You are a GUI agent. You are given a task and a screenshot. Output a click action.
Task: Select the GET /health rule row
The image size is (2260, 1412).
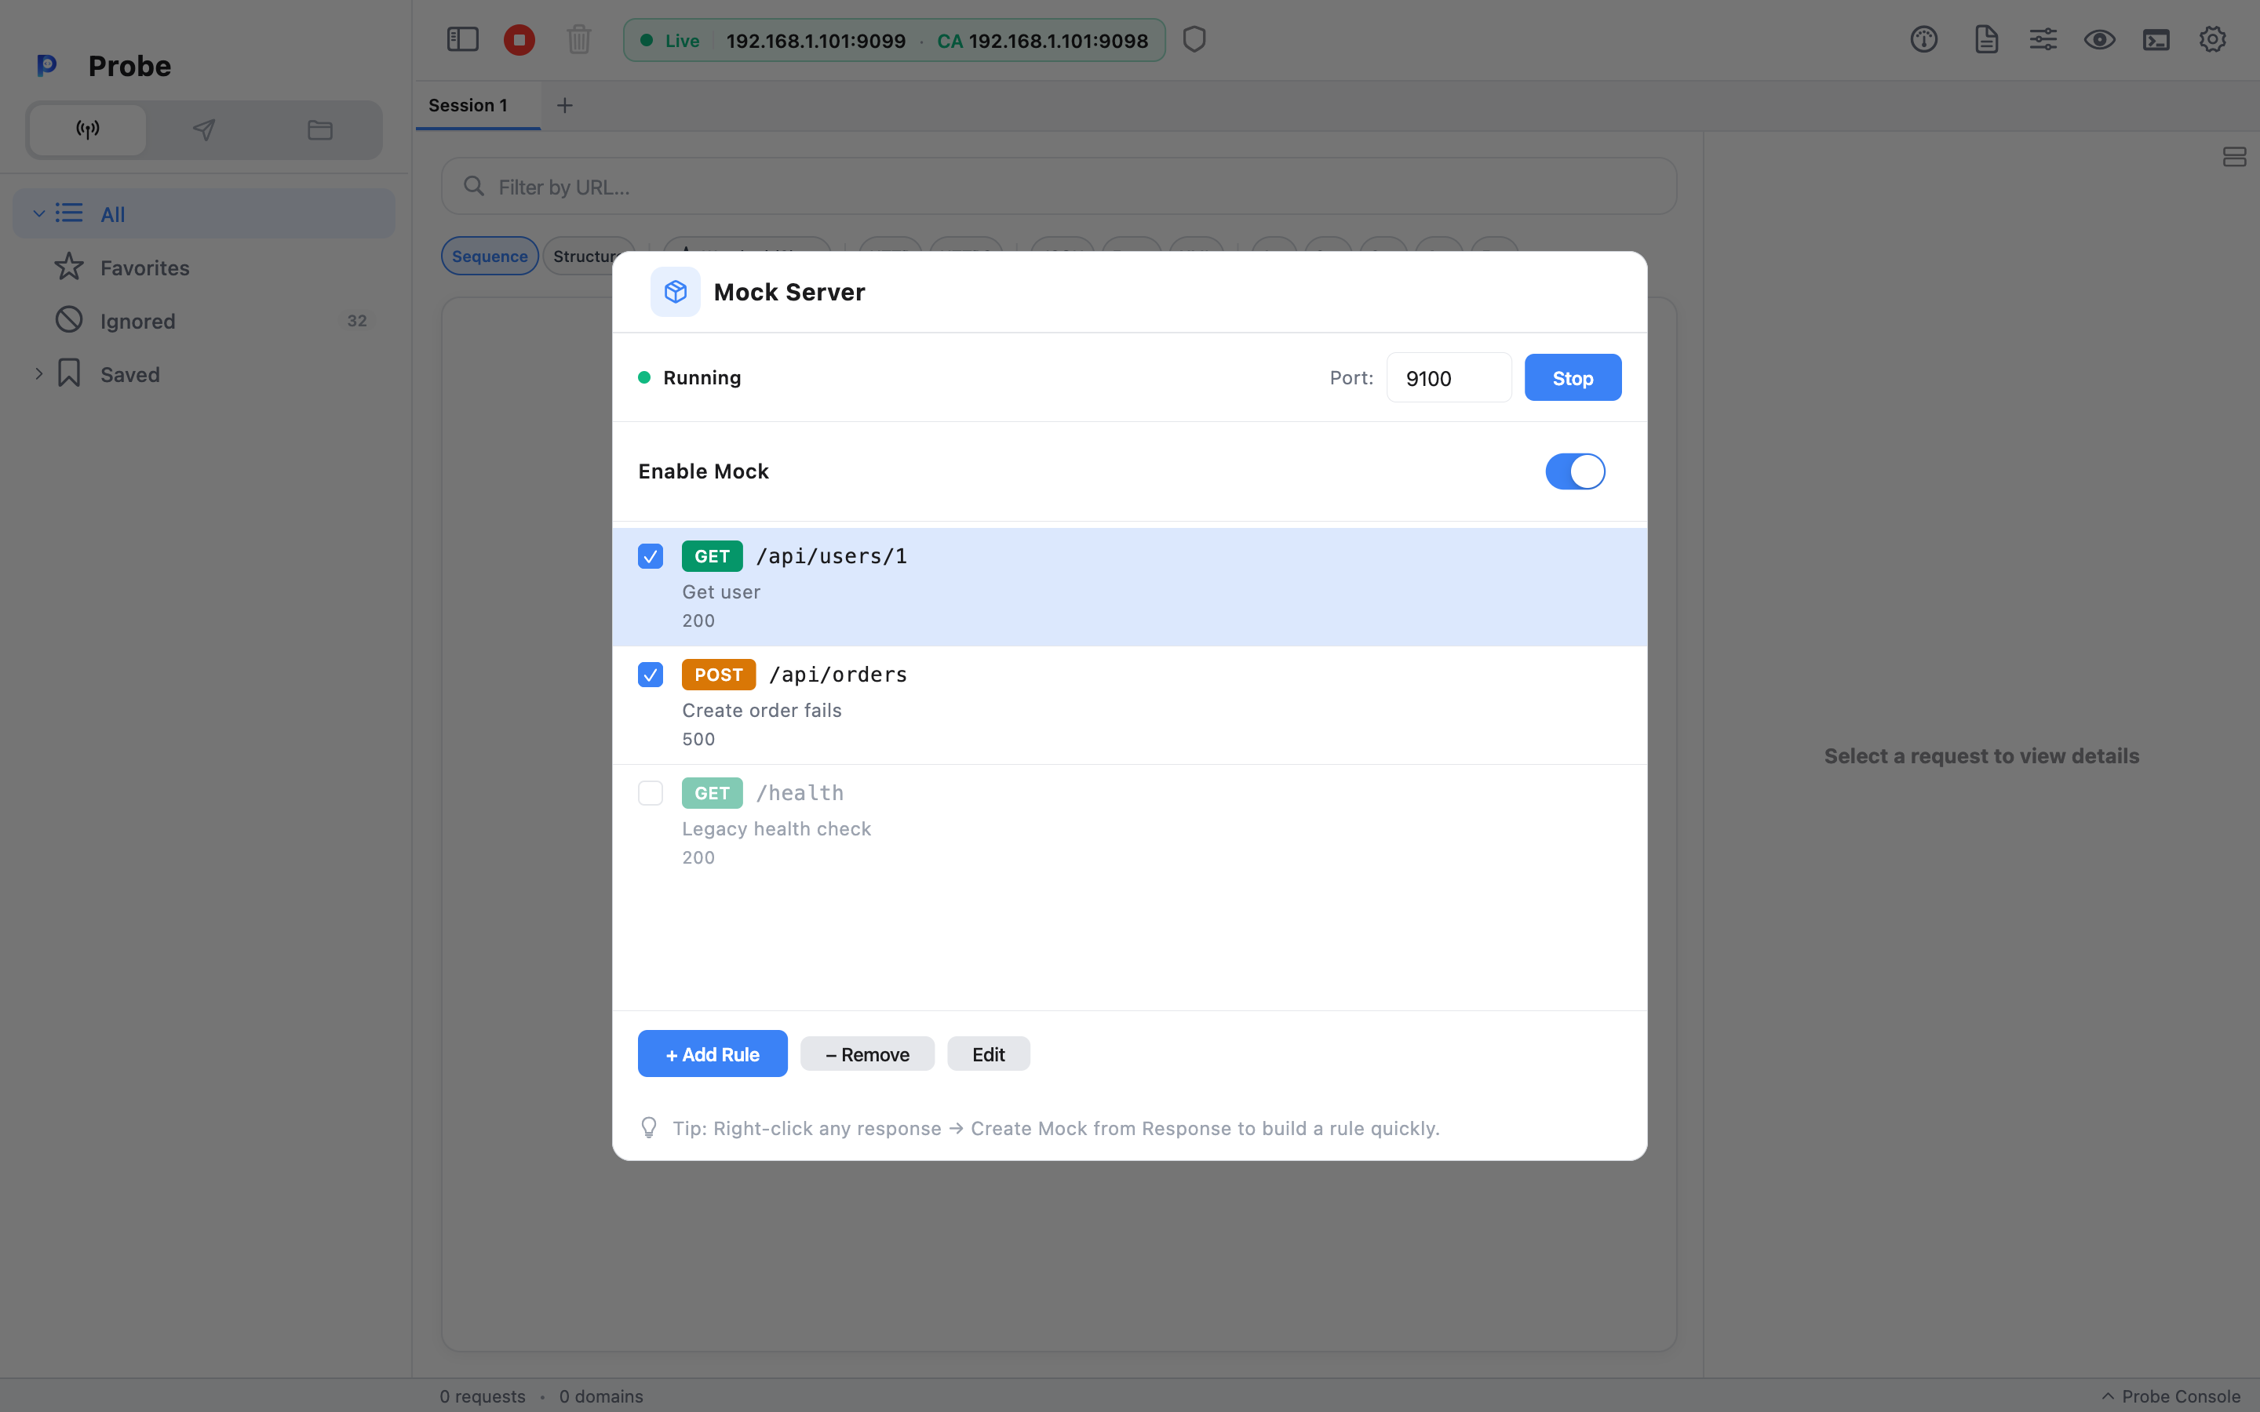pos(1129,824)
